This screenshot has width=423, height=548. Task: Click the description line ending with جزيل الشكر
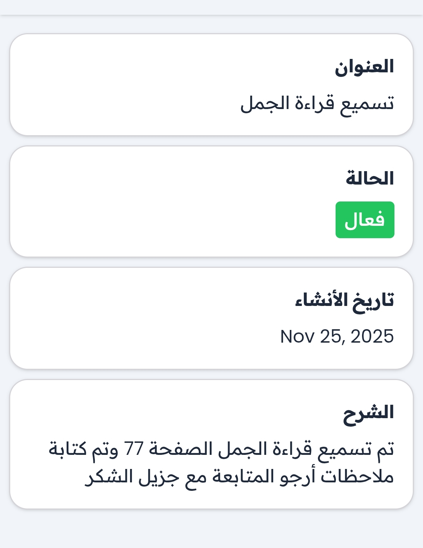click(x=239, y=477)
